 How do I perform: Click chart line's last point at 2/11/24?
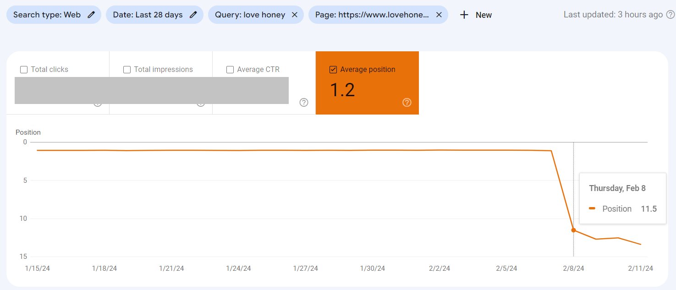pyautogui.click(x=641, y=244)
